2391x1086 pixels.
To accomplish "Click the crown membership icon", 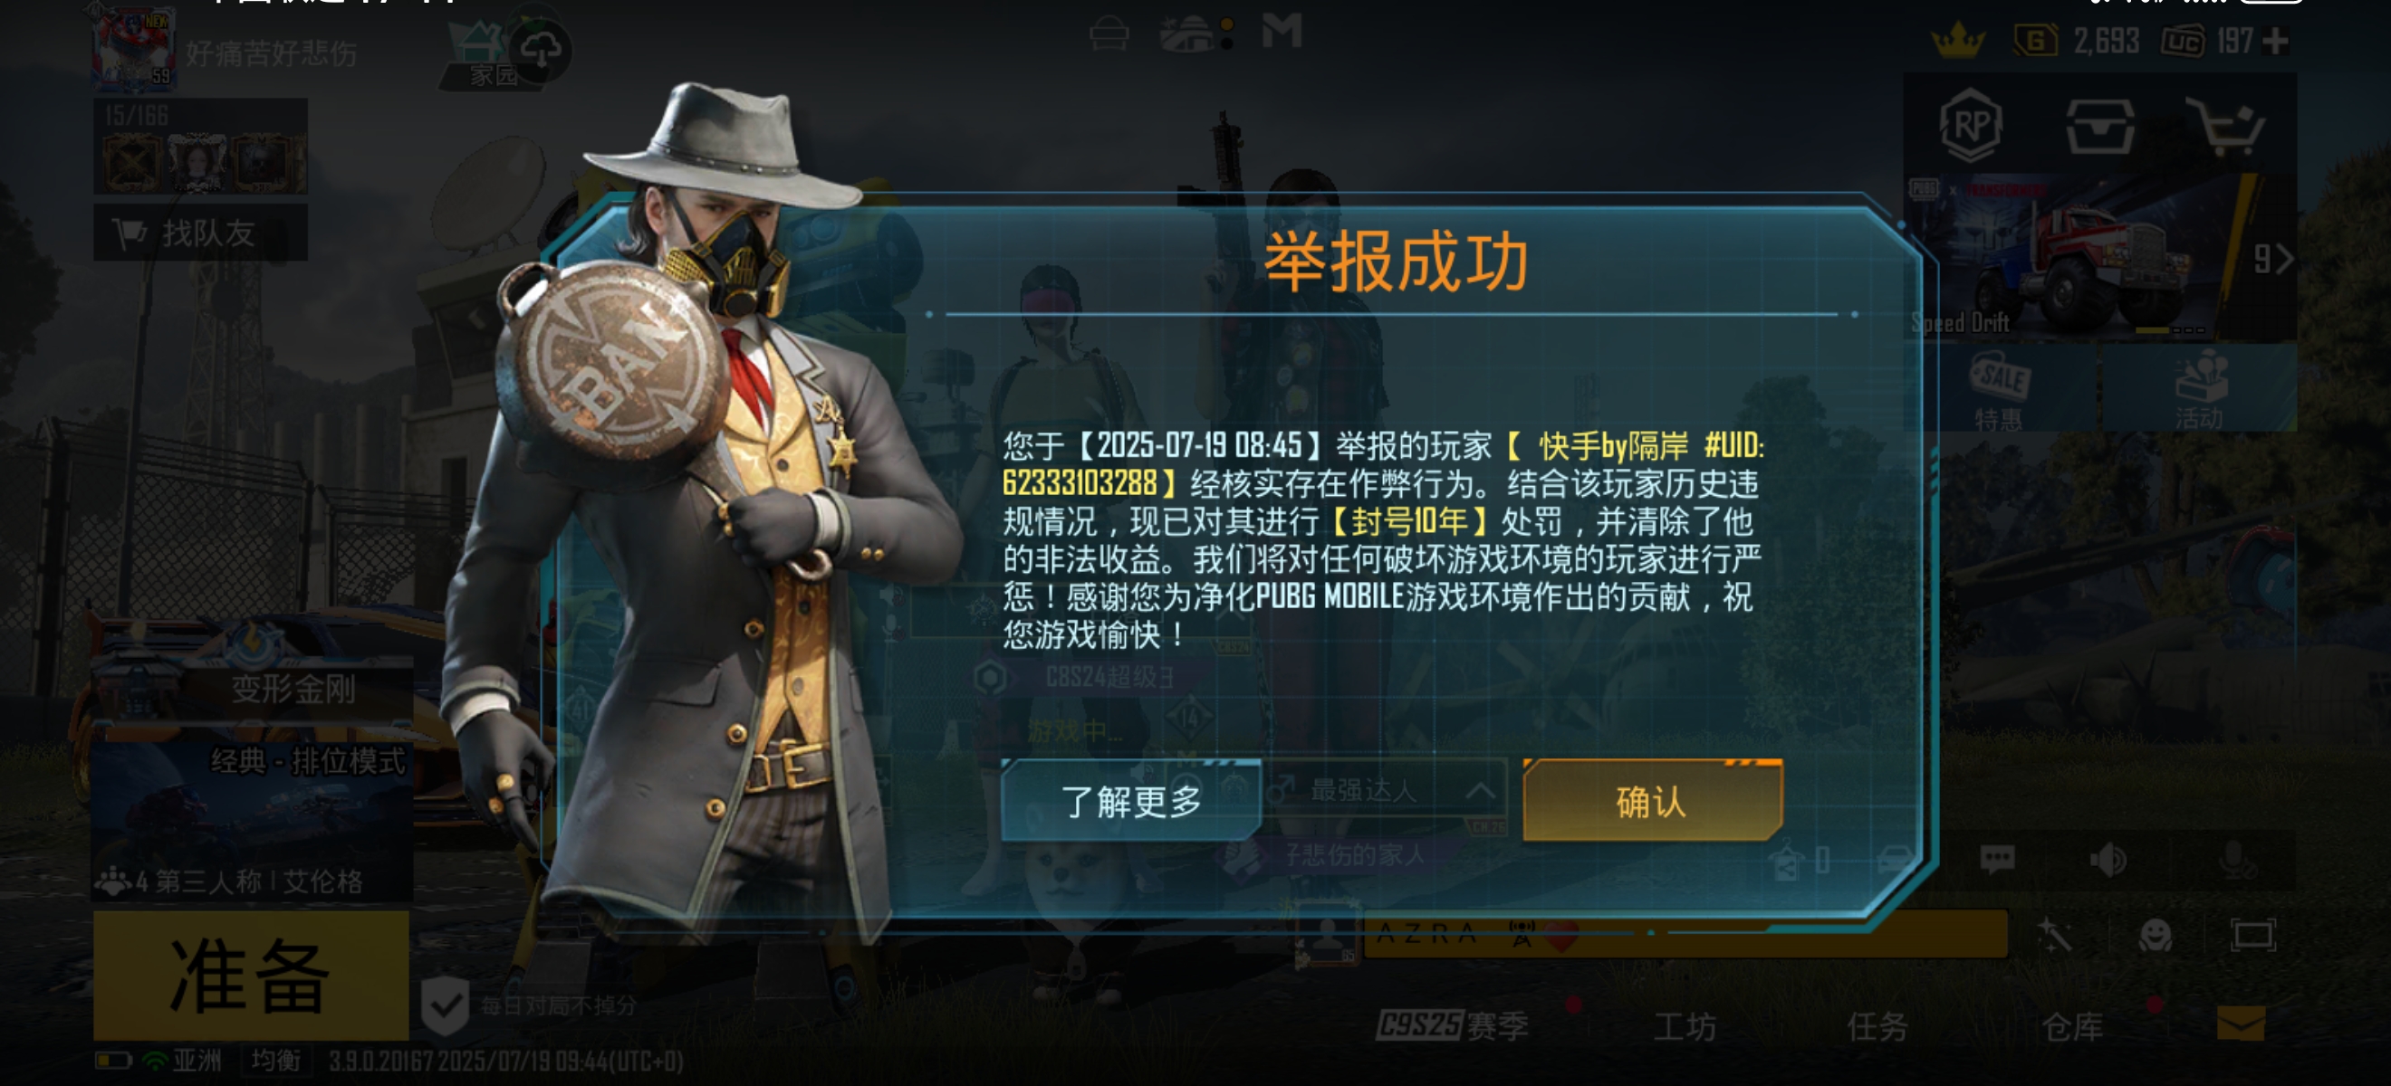I will (1957, 40).
